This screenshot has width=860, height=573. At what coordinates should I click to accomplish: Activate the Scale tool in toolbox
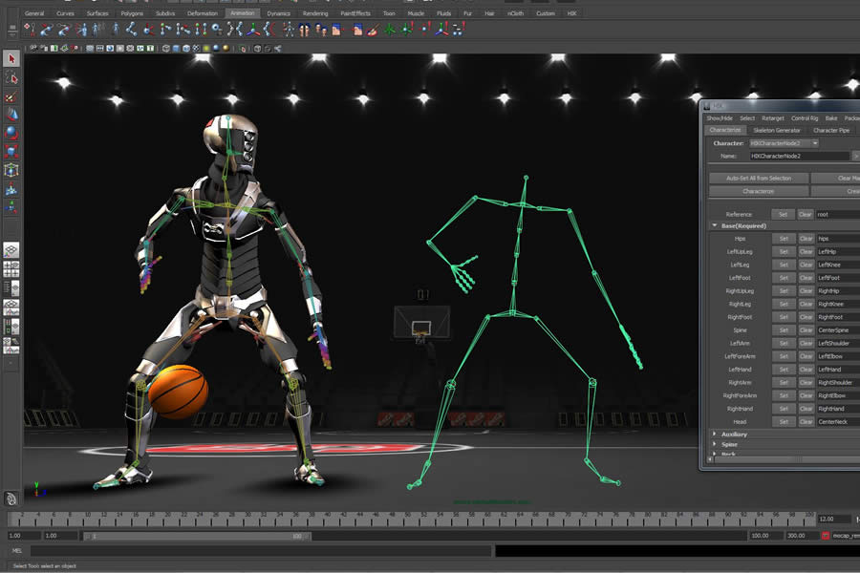tap(11, 150)
